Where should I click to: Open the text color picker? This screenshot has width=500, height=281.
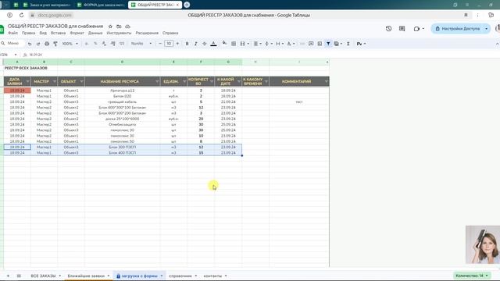pyautogui.click(x=213, y=44)
